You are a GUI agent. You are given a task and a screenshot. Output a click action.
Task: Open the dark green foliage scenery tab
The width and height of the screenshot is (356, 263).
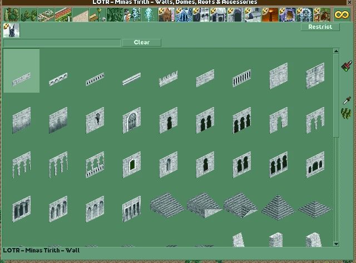tap(115, 14)
